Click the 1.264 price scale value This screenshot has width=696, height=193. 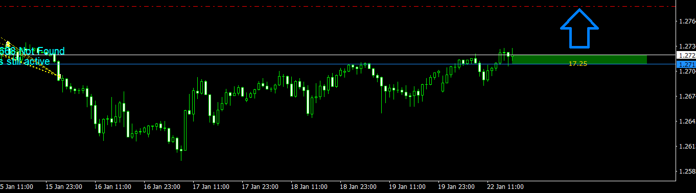coord(686,122)
